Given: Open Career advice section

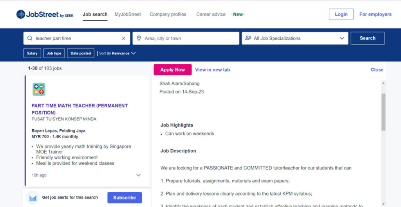Looking at the screenshot, I should tap(211, 14).
